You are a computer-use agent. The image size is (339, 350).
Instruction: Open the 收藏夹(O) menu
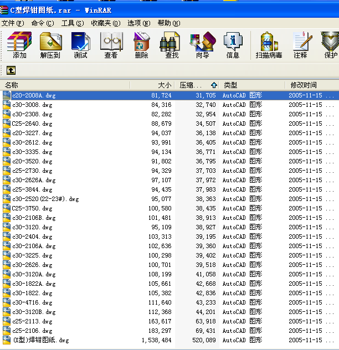pyautogui.click(x=106, y=23)
